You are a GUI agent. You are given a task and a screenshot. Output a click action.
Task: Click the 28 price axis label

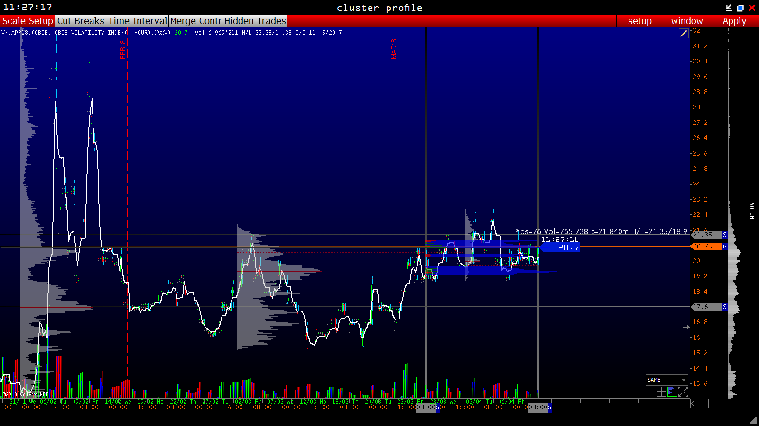click(696, 107)
